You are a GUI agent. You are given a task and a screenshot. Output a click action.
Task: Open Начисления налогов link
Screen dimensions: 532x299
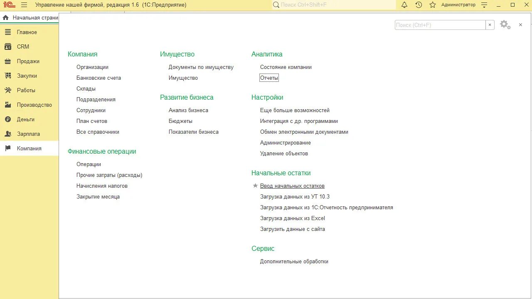[102, 186]
